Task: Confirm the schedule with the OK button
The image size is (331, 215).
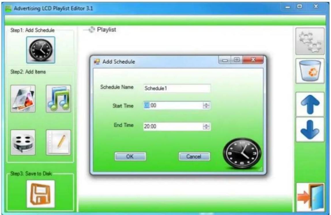Action: [x=130, y=157]
